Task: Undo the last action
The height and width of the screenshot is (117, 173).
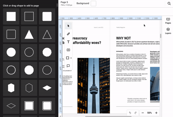Action: coord(130,113)
